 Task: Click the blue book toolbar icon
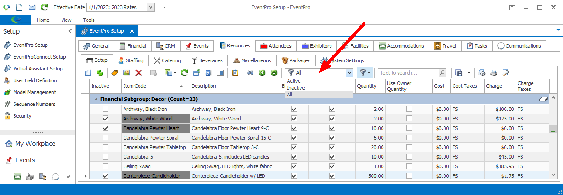[208, 73]
